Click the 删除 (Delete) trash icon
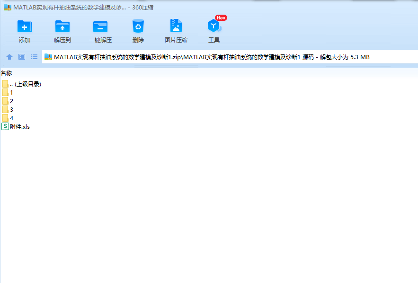The width and height of the screenshot is (418, 283). pos(138,26)
